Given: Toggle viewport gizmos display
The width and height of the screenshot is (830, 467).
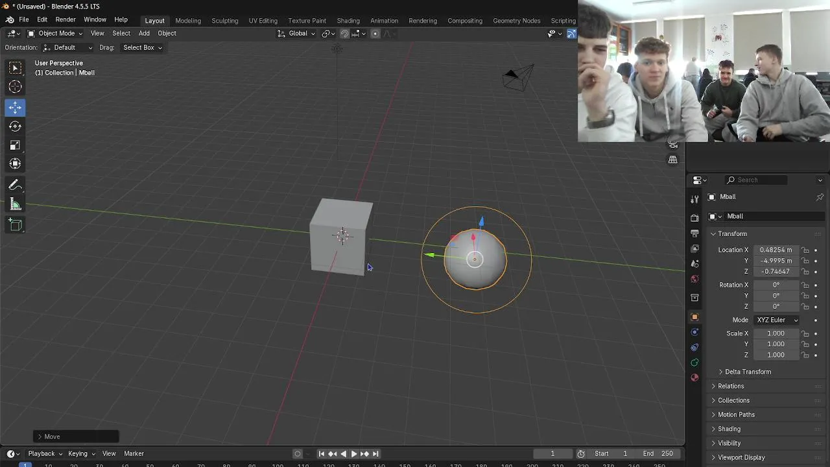Looking at the screenshot, I should (x=571, y=34).
